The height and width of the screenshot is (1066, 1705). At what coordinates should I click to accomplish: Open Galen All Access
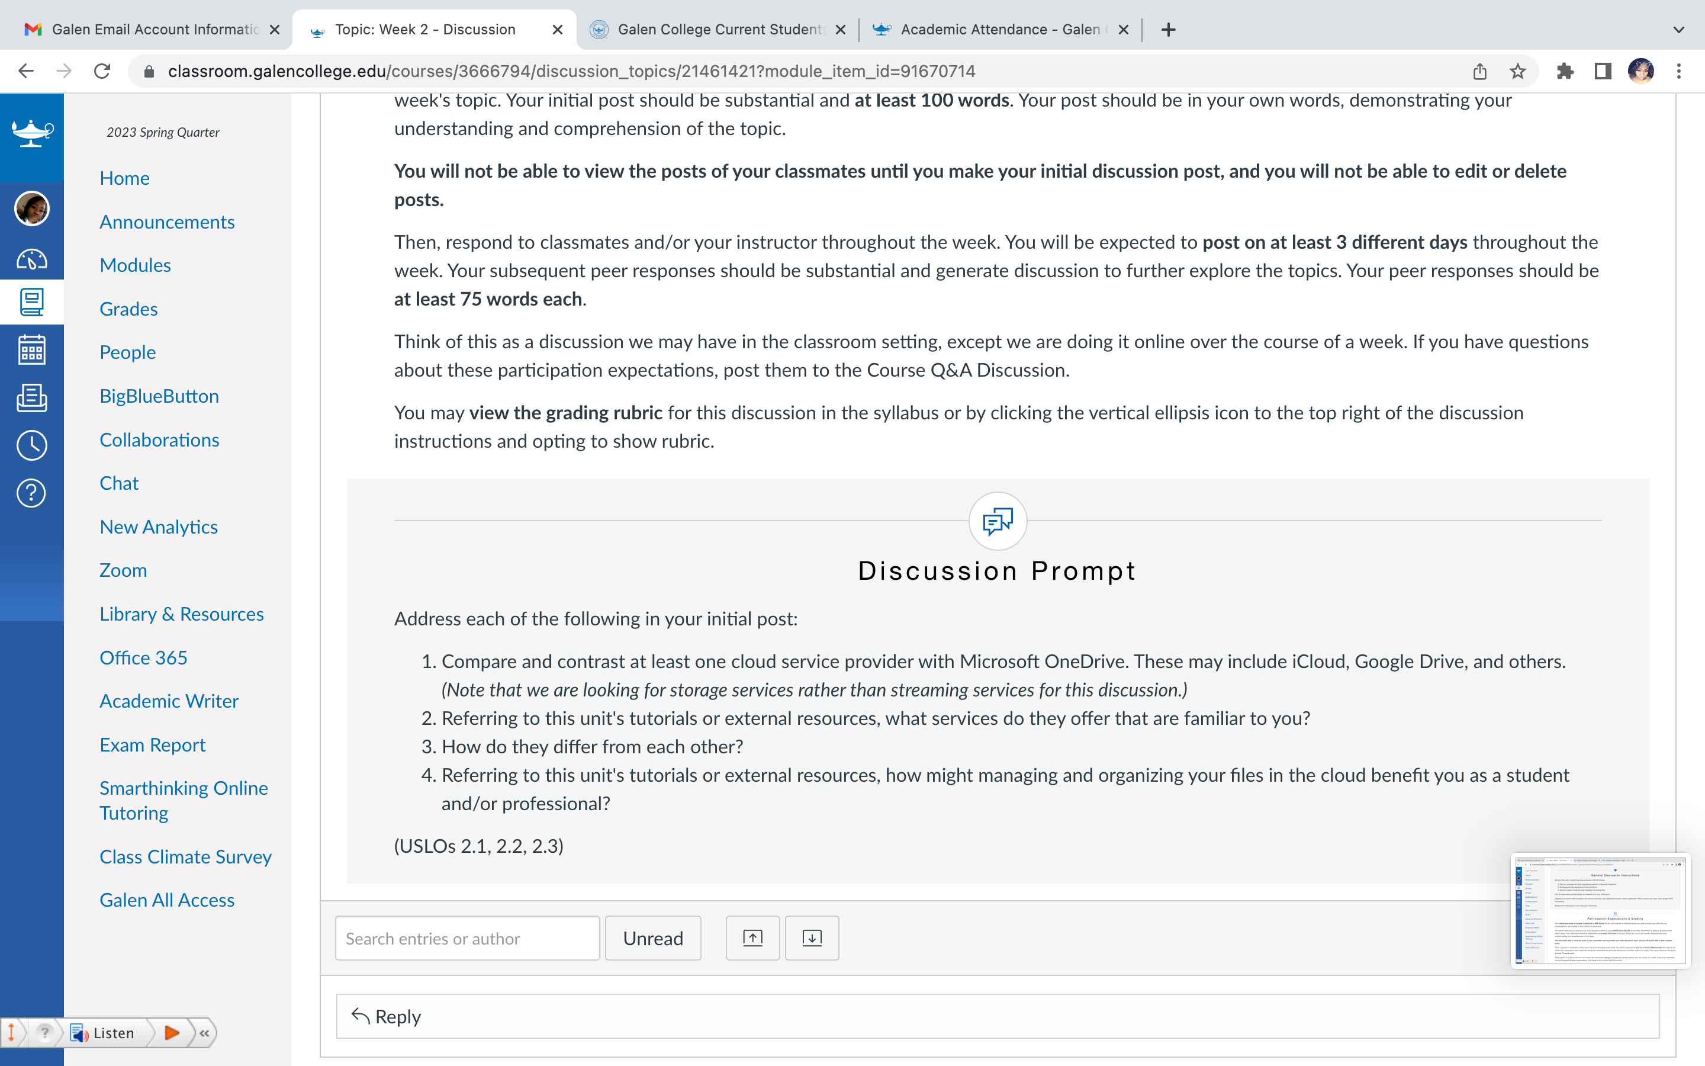click(x=167, y=900)
